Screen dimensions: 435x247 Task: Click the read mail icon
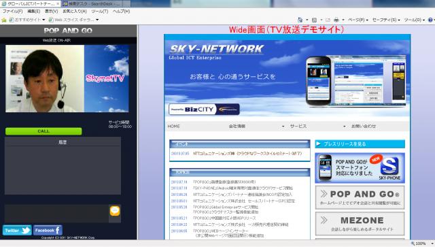point(328,20)
